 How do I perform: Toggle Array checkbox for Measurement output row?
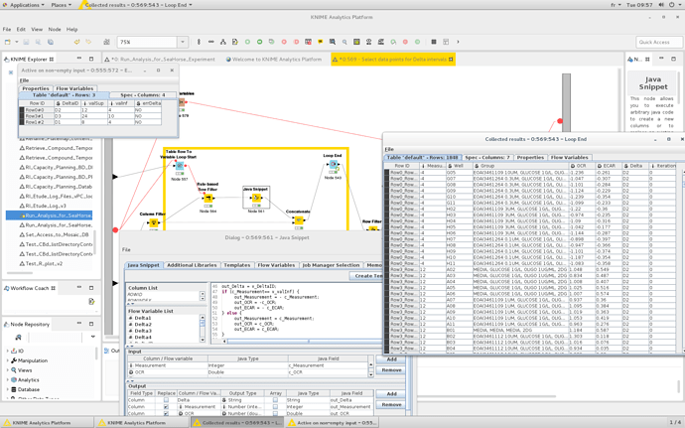click(275, 406)
